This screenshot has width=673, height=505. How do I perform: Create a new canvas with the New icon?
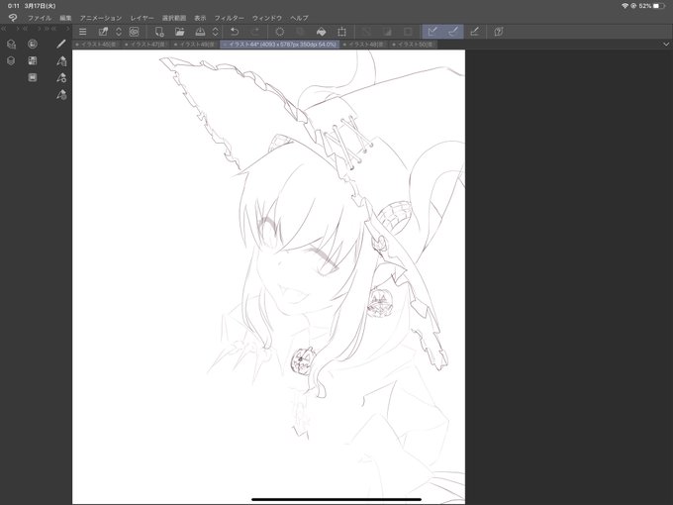[159, 32]
